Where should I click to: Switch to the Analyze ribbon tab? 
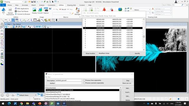(42, 5)
